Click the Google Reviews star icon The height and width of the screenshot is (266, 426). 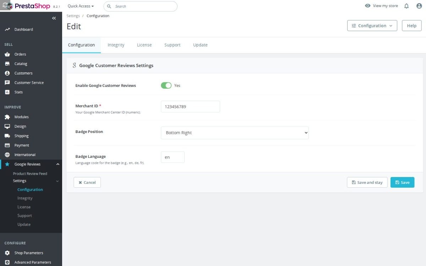(7, 164)
